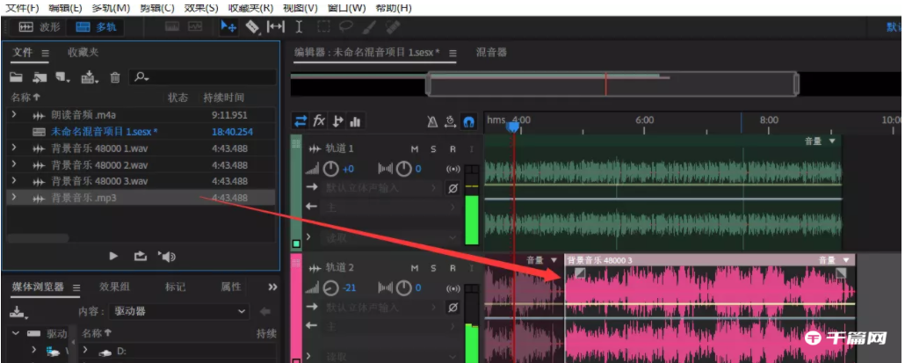Image resolution: width=905 pixels, height=363 pixels.
Task: Adjust Track 1 pan knob
Action: [403, 169]
